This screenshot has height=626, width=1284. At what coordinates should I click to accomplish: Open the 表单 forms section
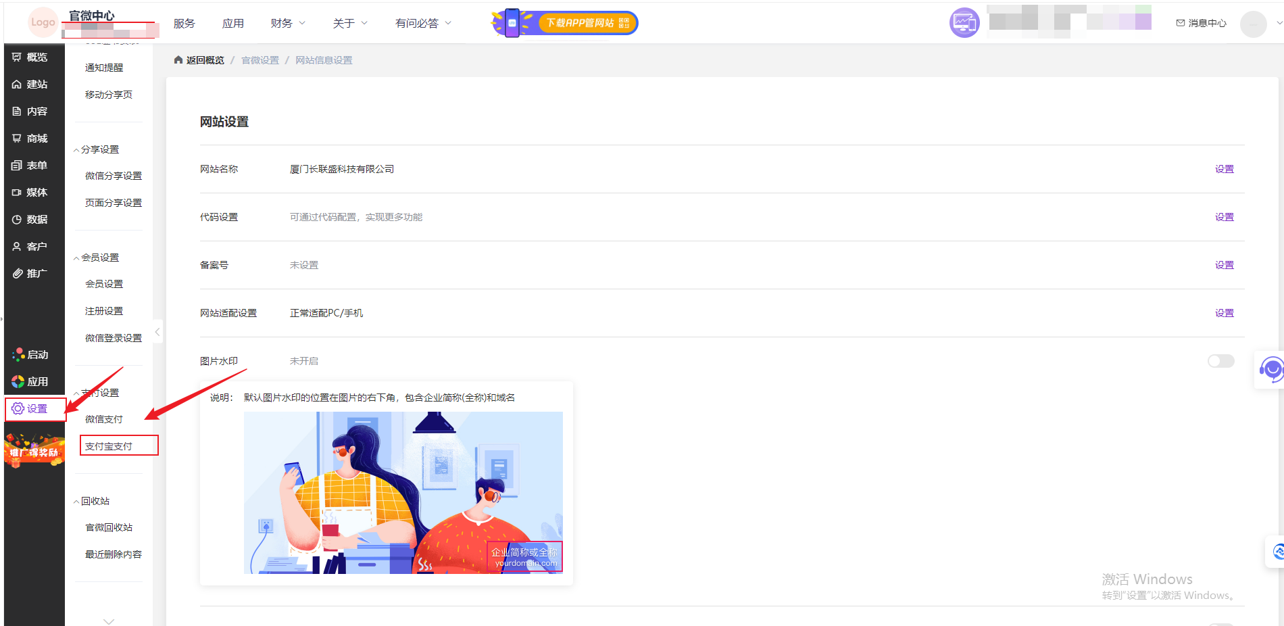click(30, 166)
